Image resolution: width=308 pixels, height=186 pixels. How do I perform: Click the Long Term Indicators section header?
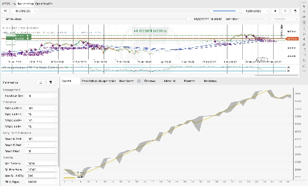[x=17, y=133]
